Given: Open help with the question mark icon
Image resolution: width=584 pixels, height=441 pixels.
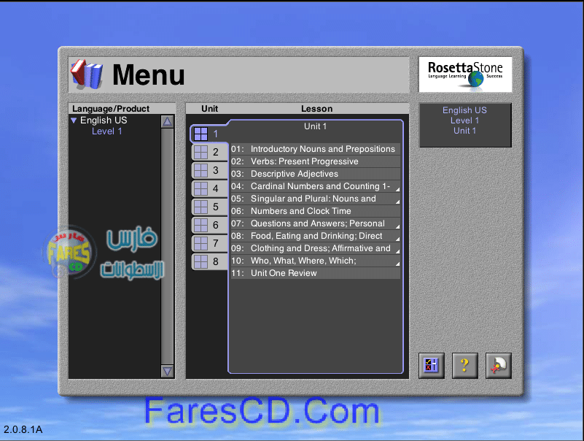Looking at the screenshot, I should click(x=465, y=366).
